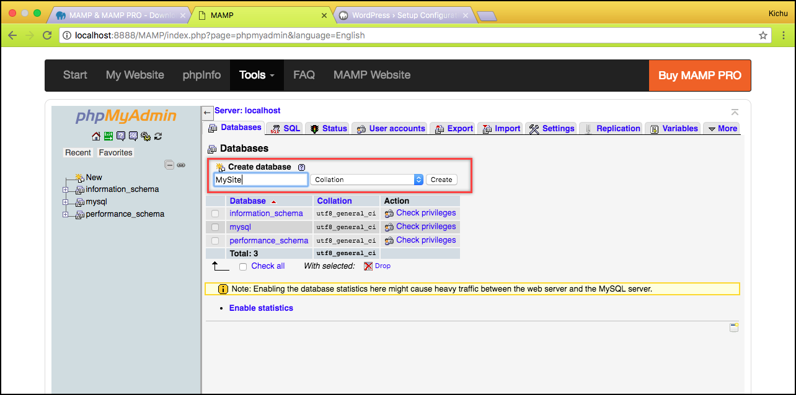Enable the Check all checkbox
Screen dimensions: 796x395
click(x=243, y=266)
